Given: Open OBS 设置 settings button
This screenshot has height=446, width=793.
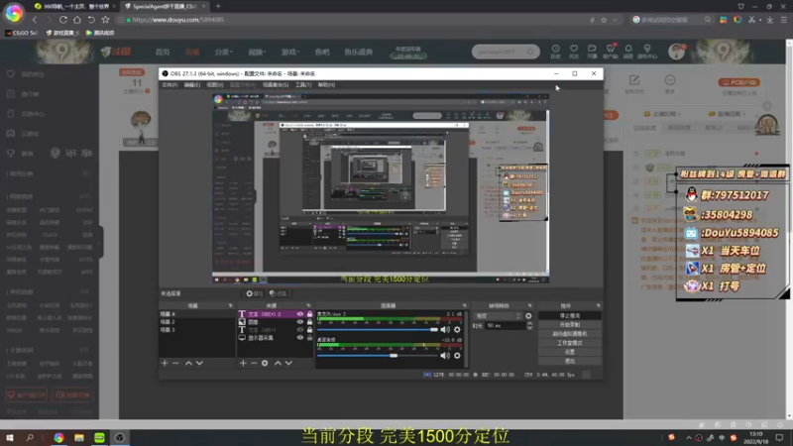Looking at the screenshot, I should 569,352.
